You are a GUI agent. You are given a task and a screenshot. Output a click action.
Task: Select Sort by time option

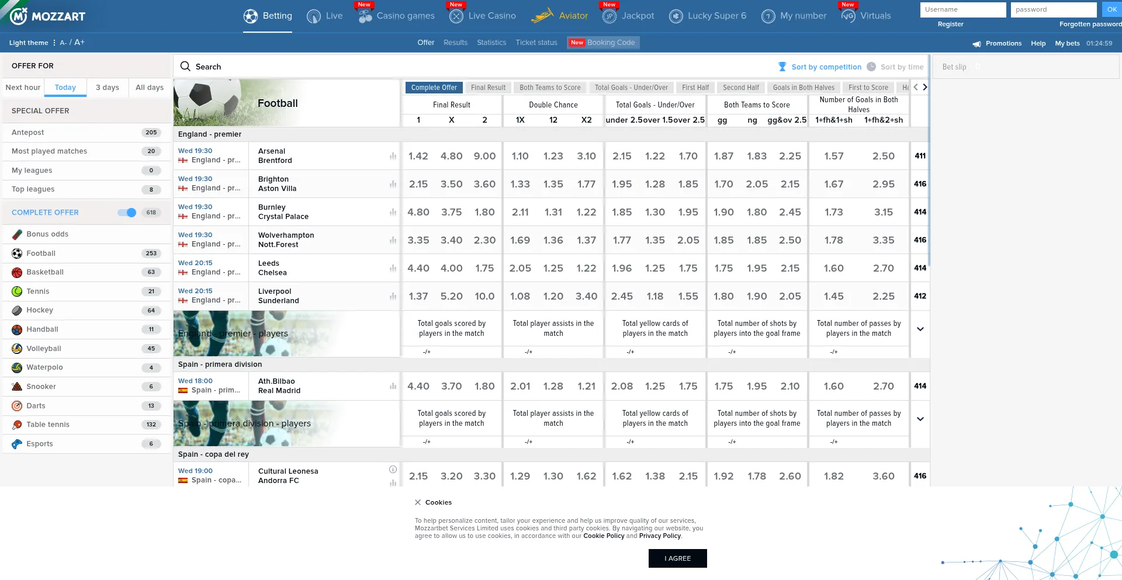click(895, 67)
